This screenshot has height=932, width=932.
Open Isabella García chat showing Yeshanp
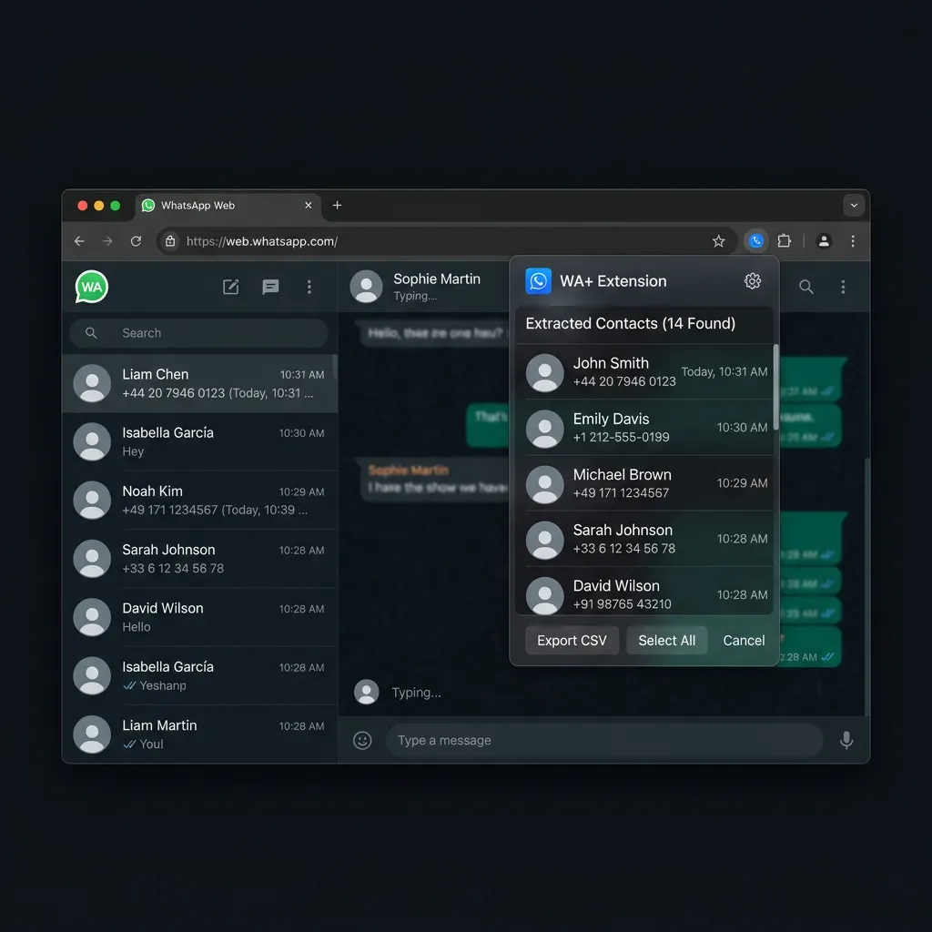tap(199, 675)
